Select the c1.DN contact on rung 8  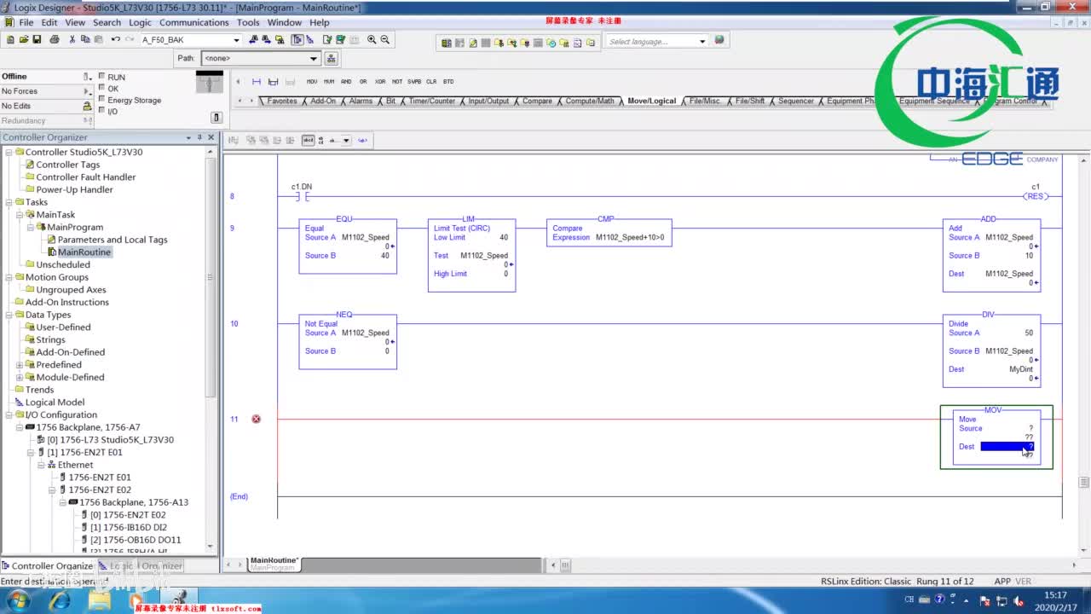302,197
